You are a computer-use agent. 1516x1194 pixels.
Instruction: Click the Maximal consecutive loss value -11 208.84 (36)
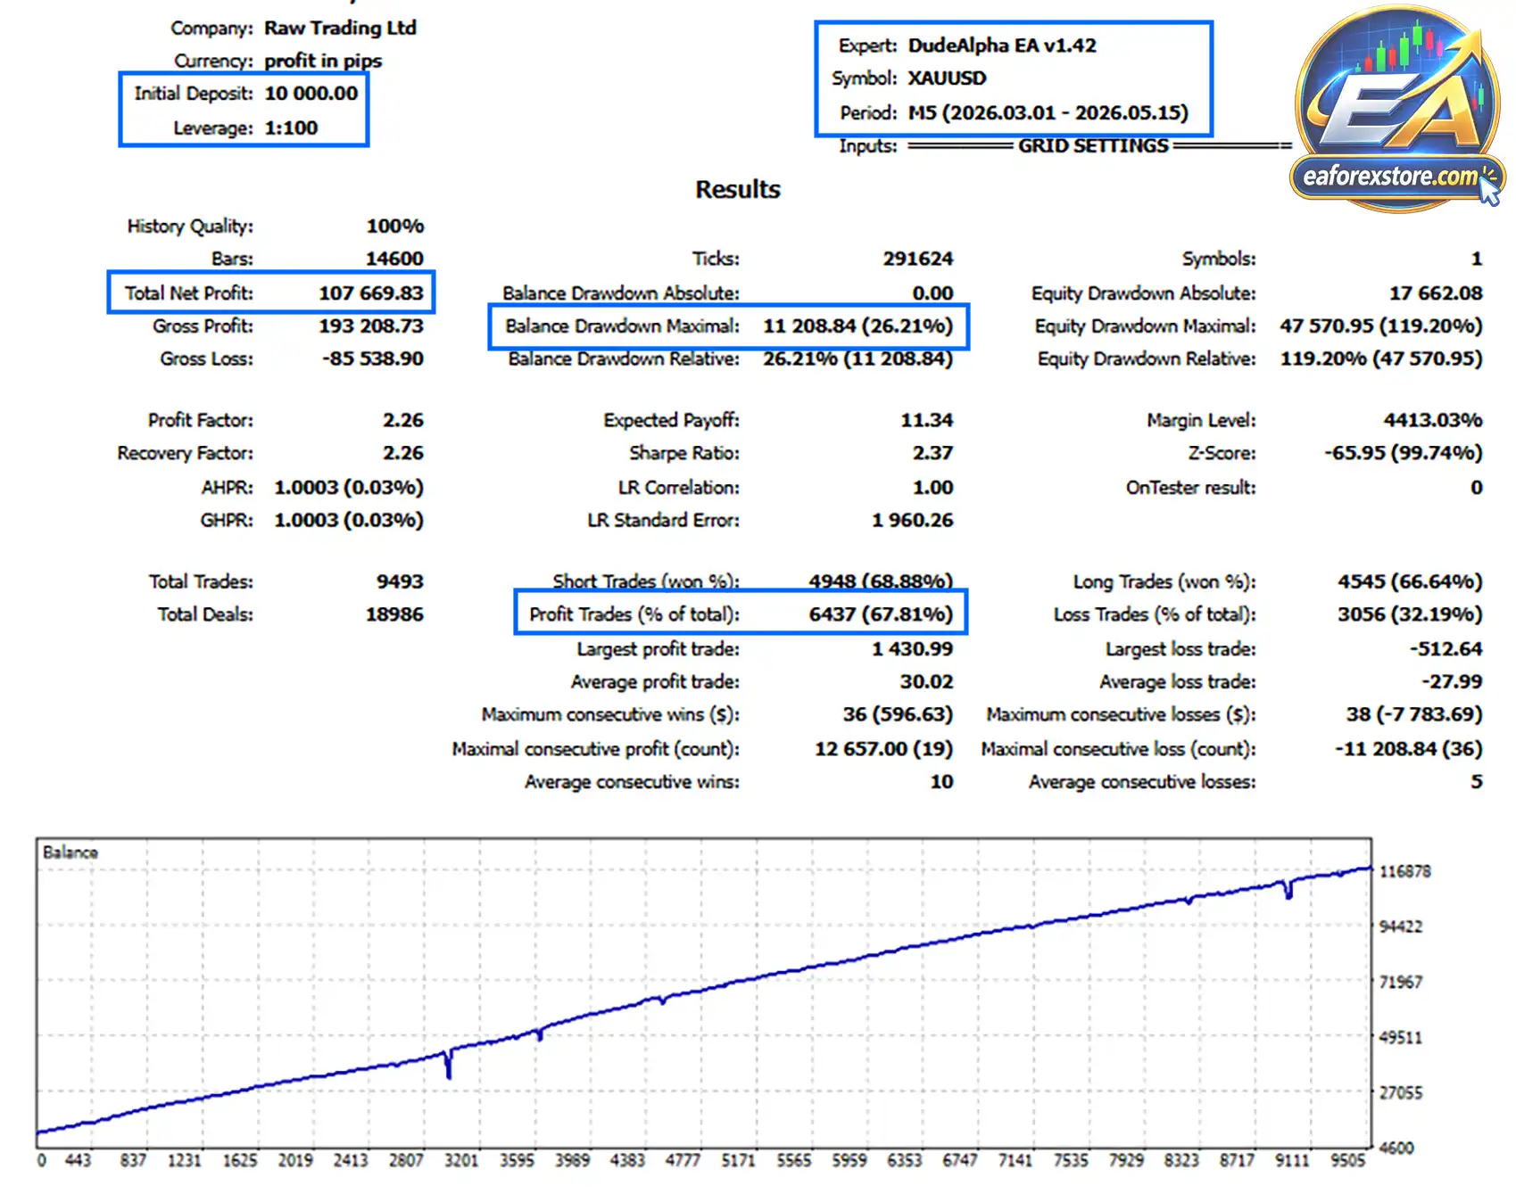(x=1409, y=748)
